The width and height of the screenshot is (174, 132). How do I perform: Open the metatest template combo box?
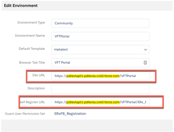coord(100,49)
